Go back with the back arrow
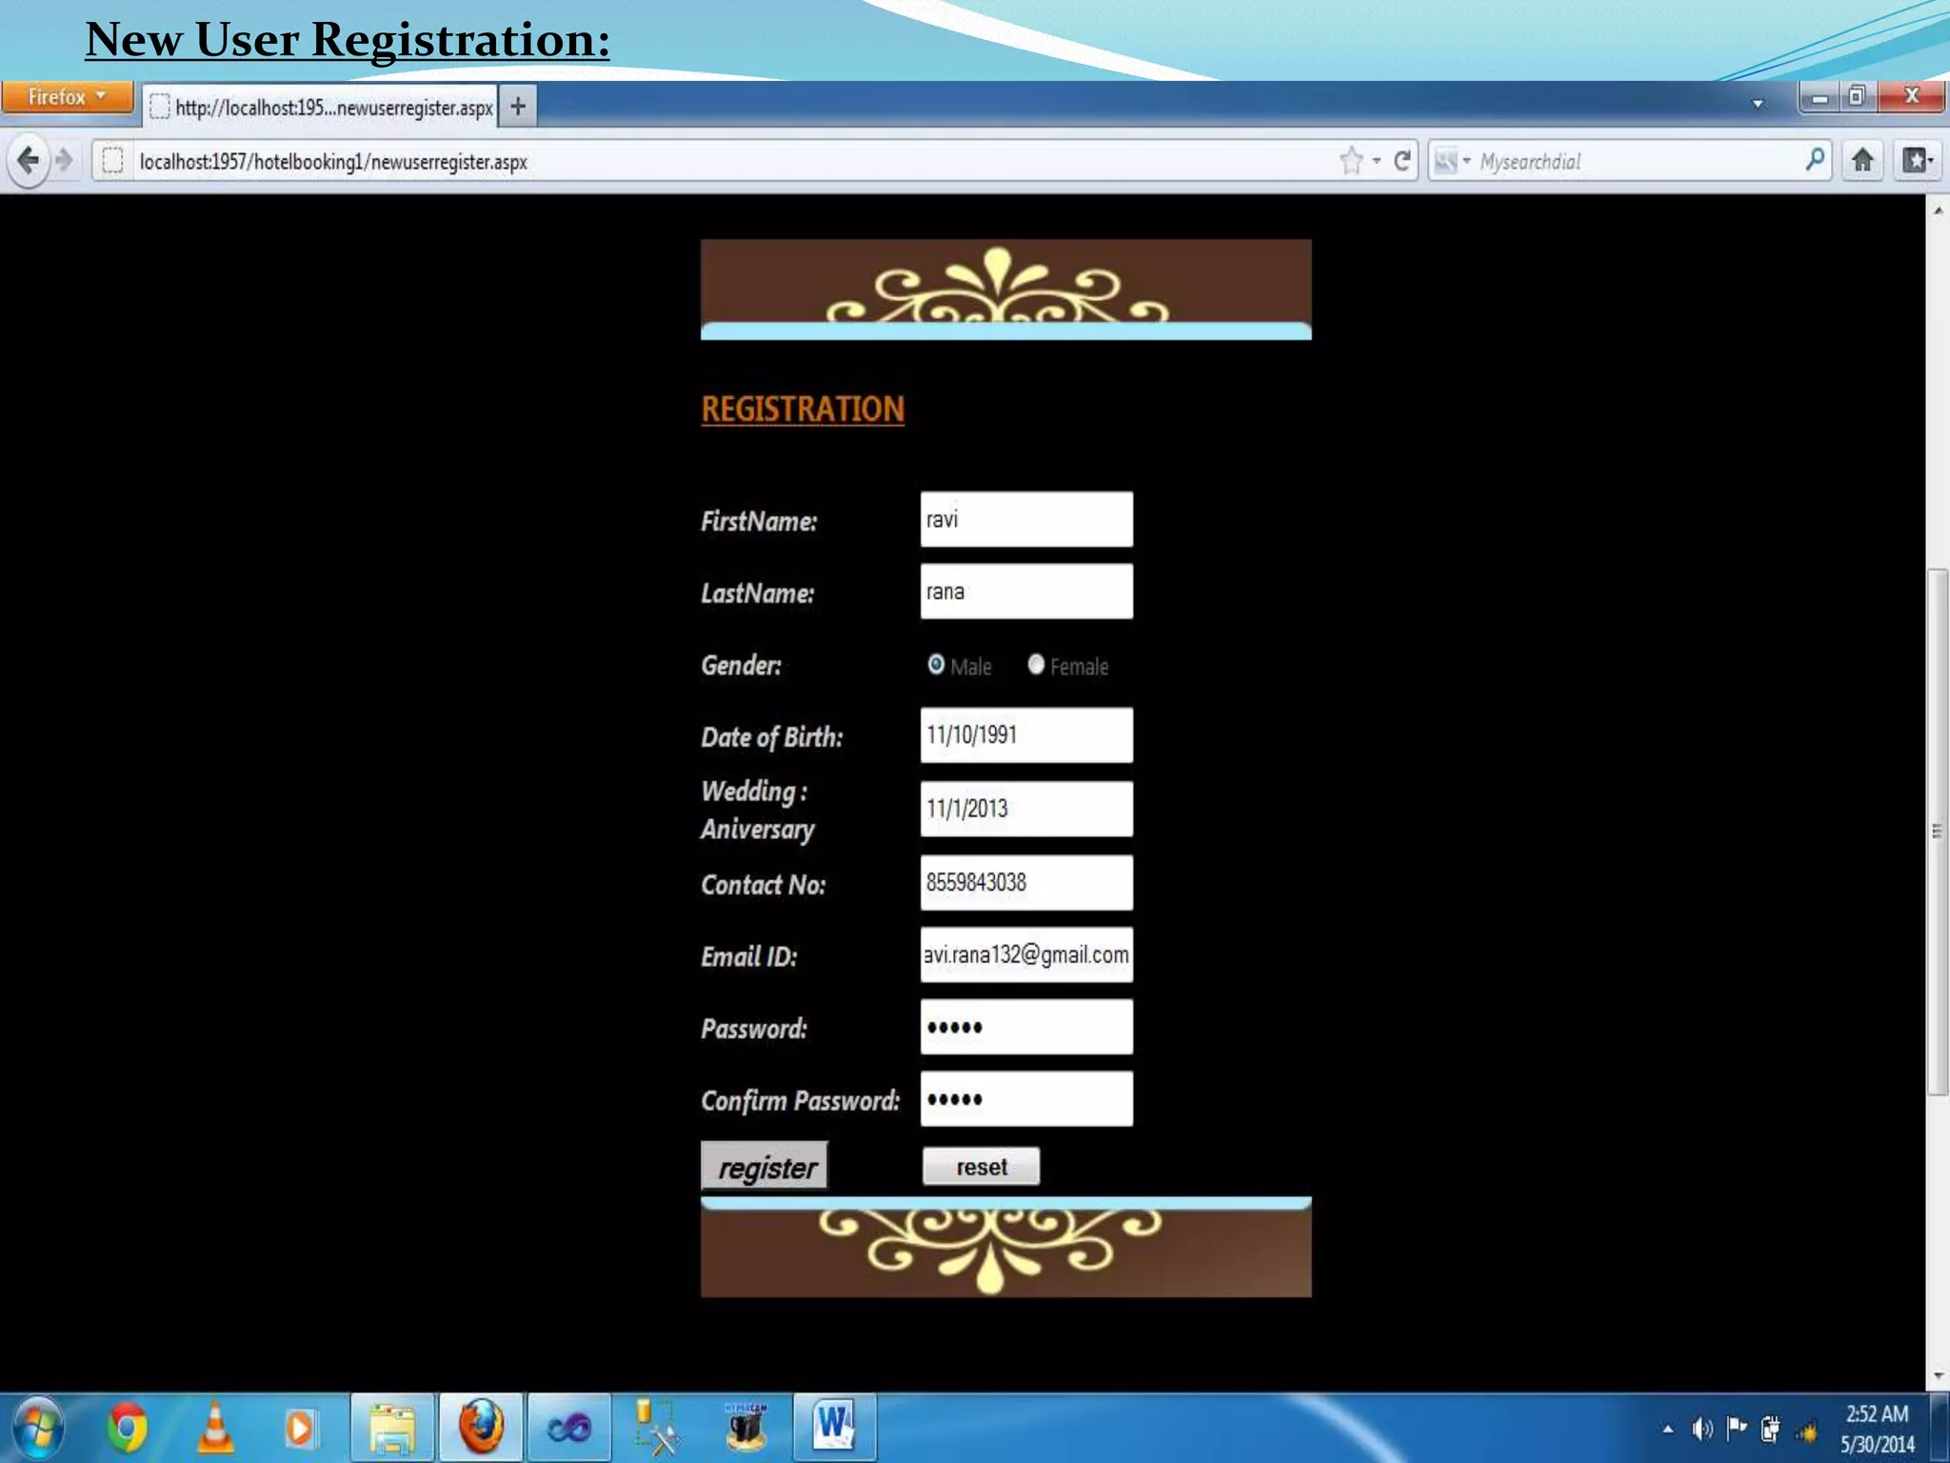 28,160
